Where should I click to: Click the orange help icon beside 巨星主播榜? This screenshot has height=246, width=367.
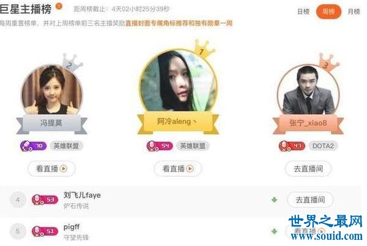59,6
